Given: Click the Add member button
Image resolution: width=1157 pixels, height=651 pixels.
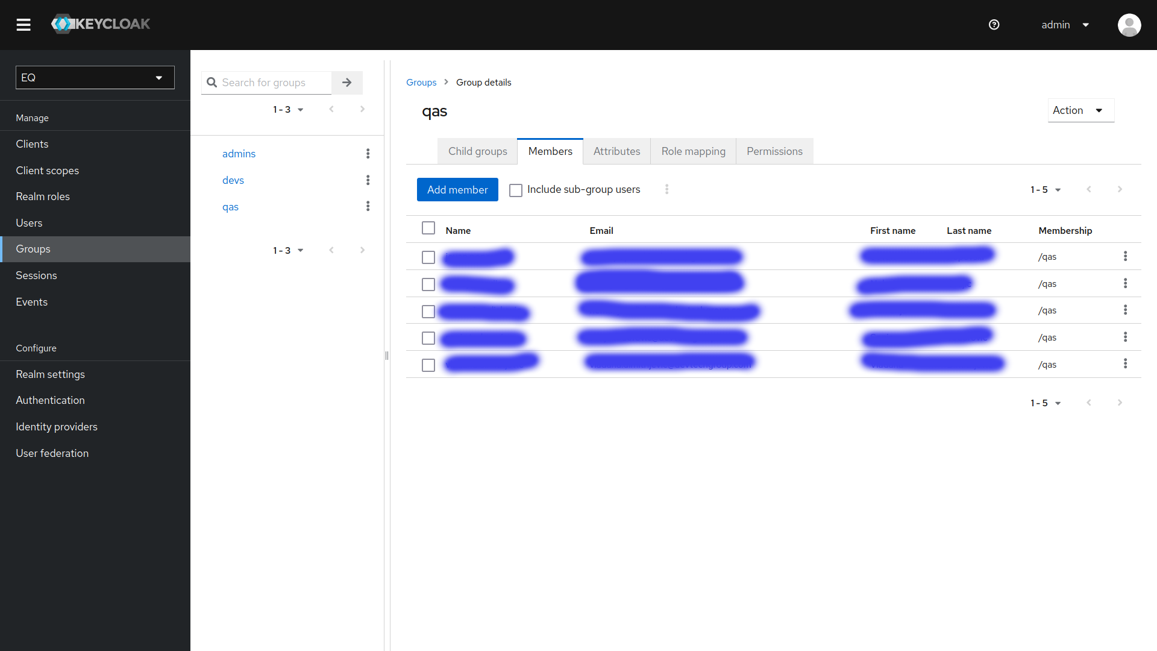Looking at the screenshot, I should pyautogui.click(x=457, y=190).
